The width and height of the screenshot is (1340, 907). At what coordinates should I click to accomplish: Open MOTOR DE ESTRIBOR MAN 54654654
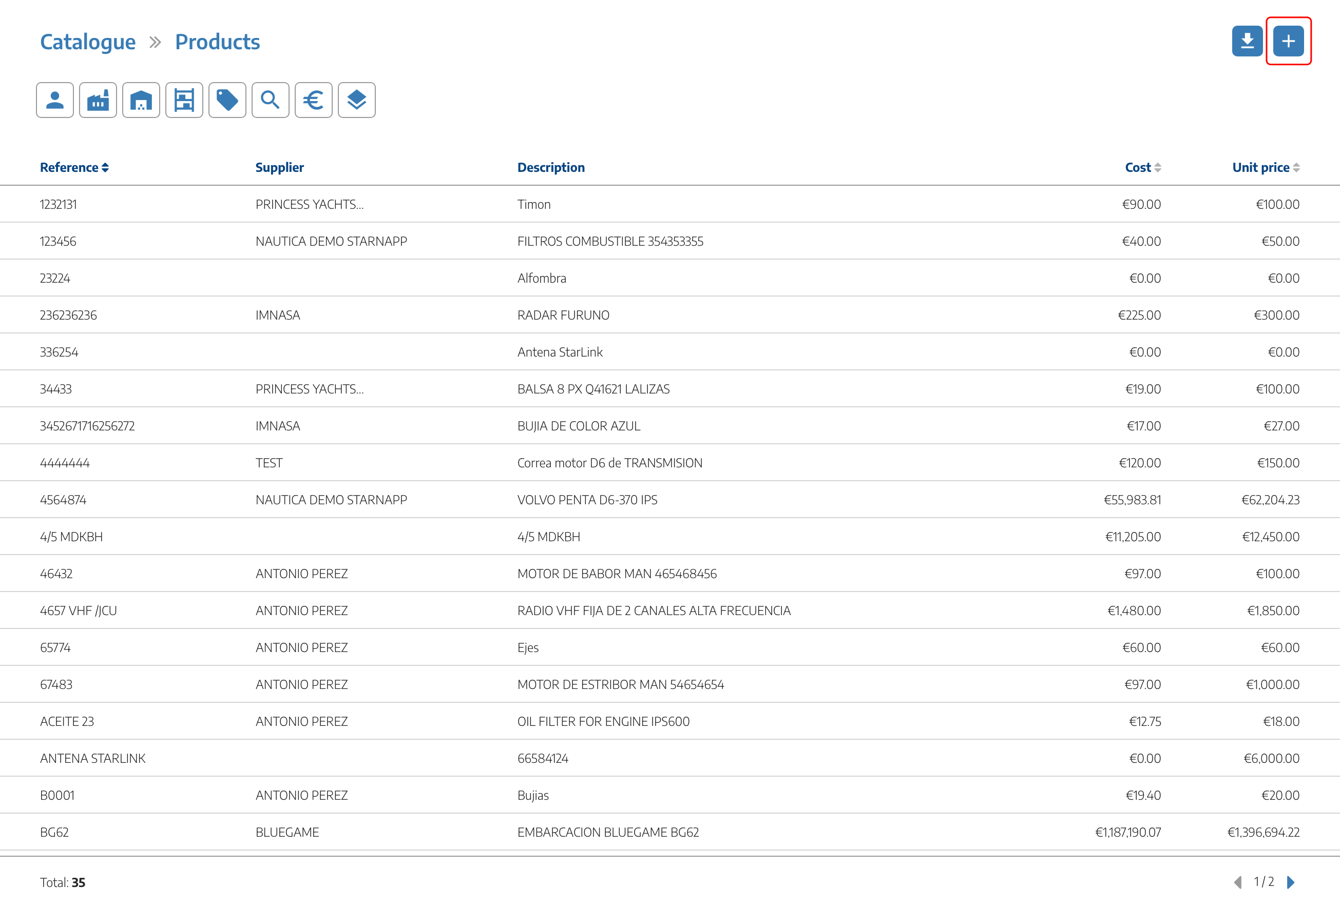[x=670, y=684]
